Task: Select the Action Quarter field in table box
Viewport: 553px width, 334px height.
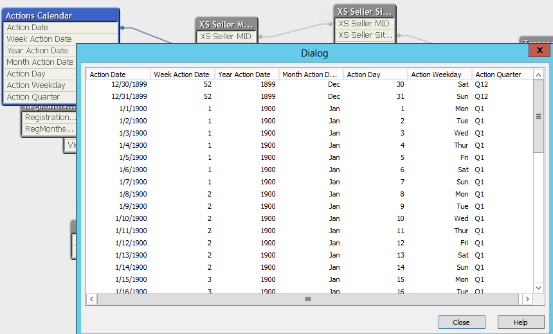Action: [x=33, y=97]
